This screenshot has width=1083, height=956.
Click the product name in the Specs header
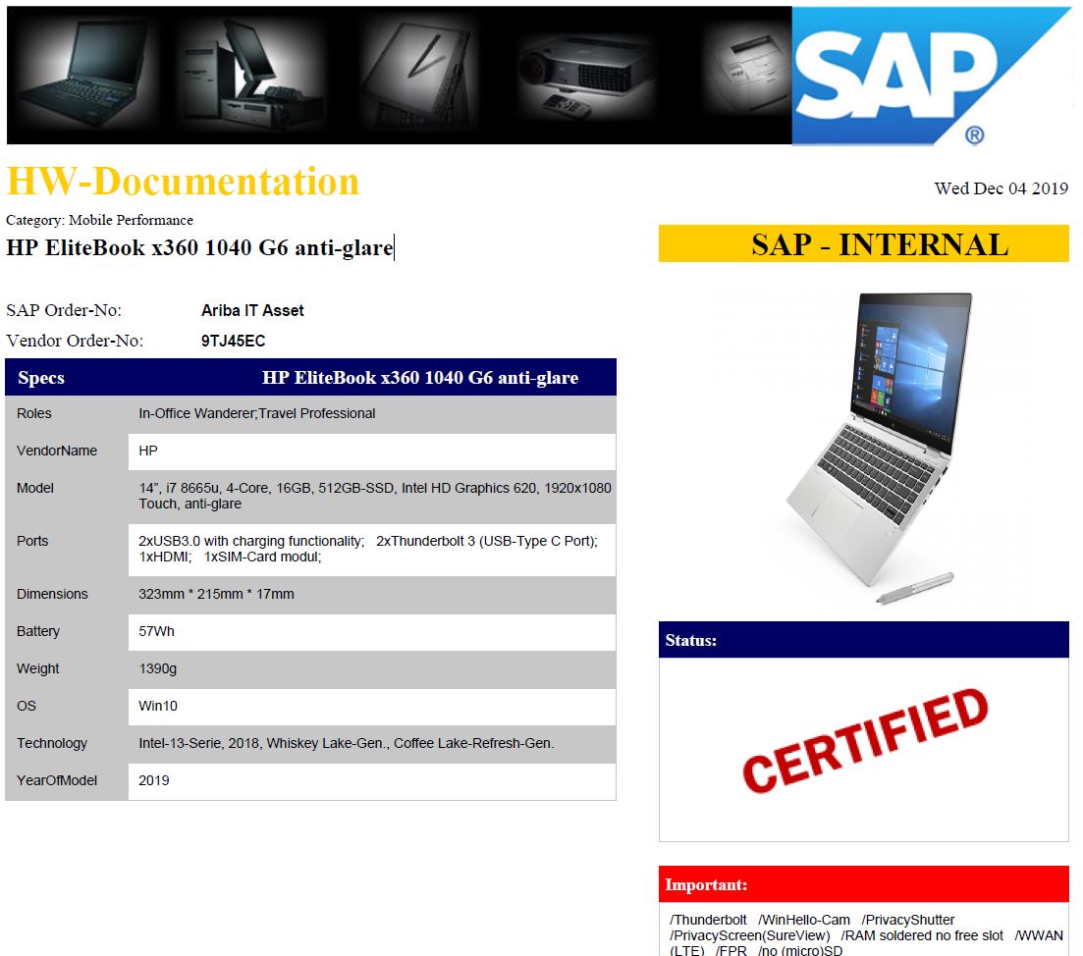[420, 378]
